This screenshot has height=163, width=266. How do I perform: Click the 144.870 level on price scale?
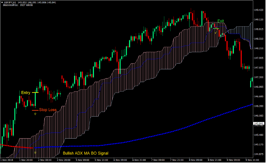258,154
